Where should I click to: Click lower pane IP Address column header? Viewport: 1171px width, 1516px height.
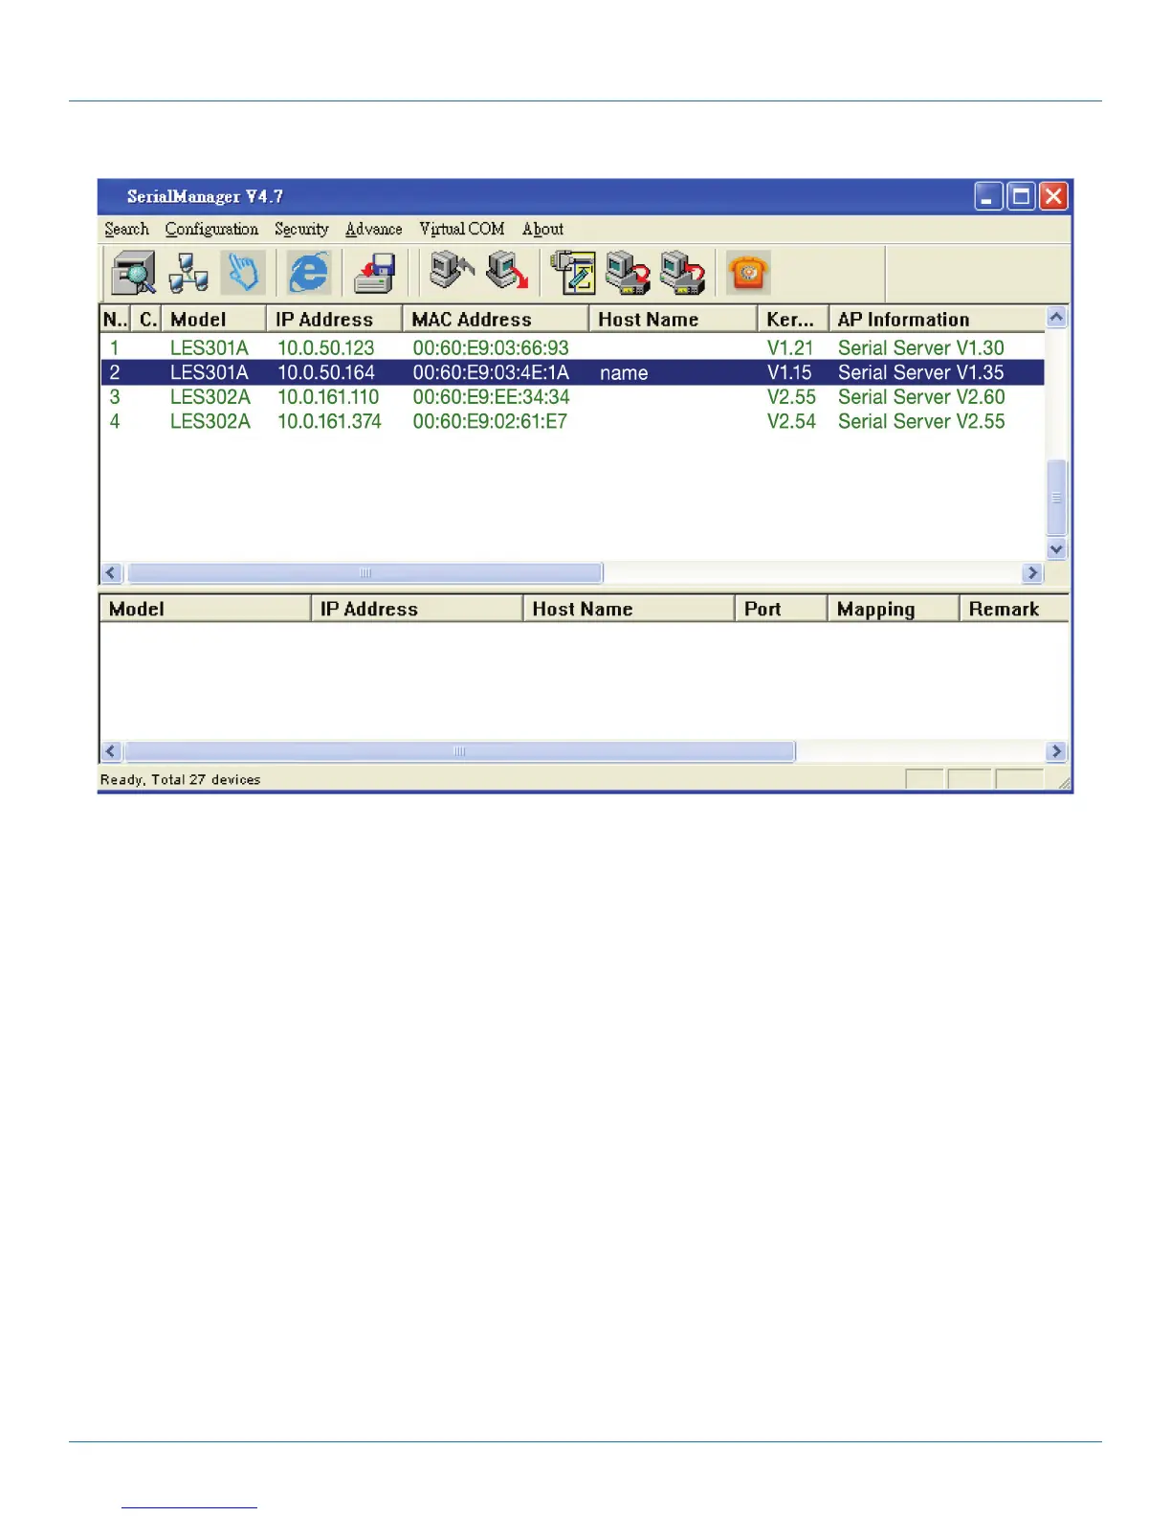tap(417, 609)
